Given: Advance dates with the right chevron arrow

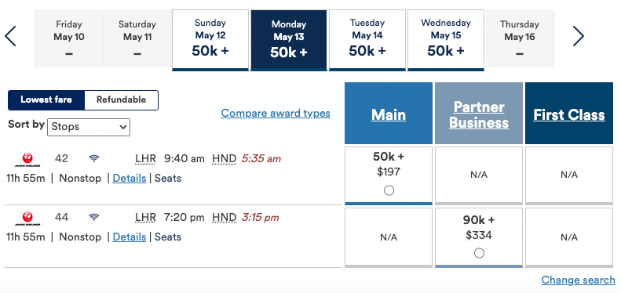Looking at the screenshot, I should 579,36.
